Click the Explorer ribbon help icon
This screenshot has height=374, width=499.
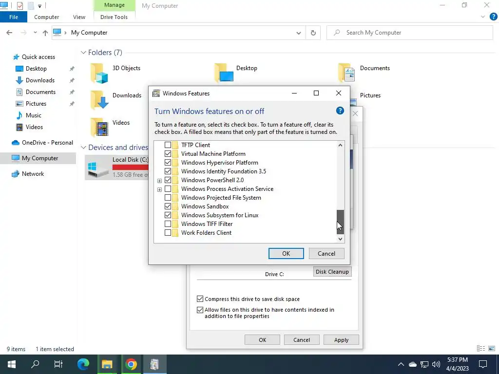493,17
